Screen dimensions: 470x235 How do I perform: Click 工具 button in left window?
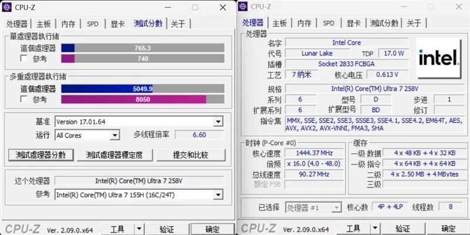(x=117, y=230)
